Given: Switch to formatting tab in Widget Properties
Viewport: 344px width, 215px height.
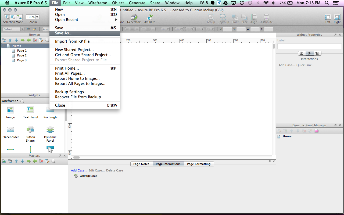Looking at the screenshot, I should (317, 53).
